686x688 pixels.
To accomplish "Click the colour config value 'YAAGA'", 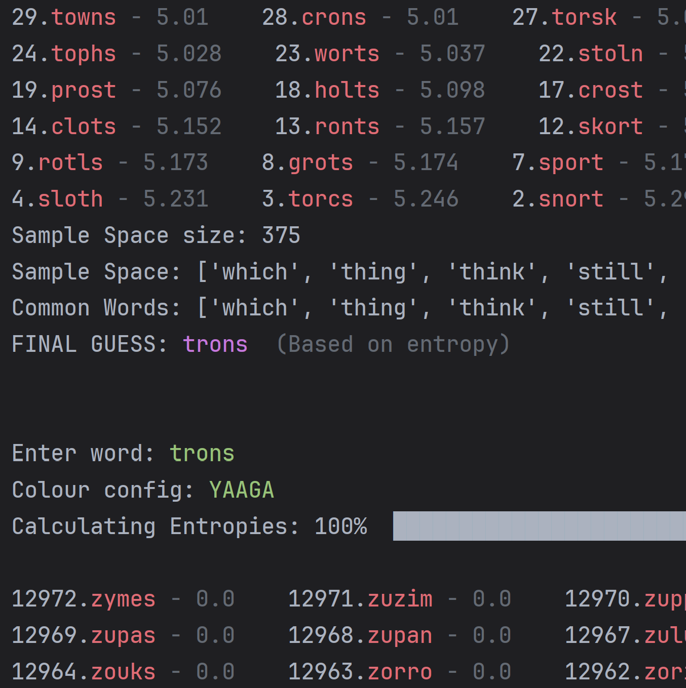I will [242, 489].
